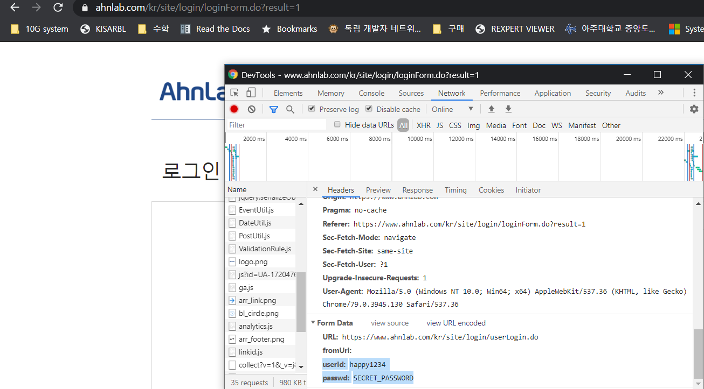Click view URL encoded link
The image size is (704, 389).
pos(456,323)
